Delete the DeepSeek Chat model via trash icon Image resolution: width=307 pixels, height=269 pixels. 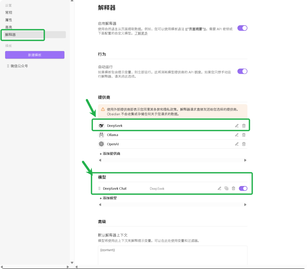[233, 188]
